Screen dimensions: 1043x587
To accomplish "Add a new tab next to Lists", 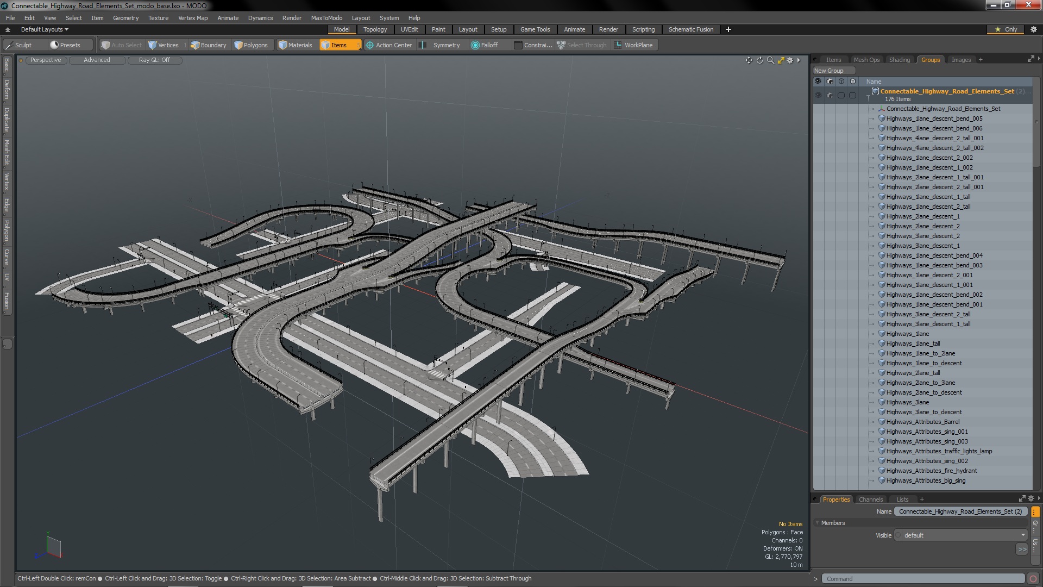I will click(x=922, y=499).
